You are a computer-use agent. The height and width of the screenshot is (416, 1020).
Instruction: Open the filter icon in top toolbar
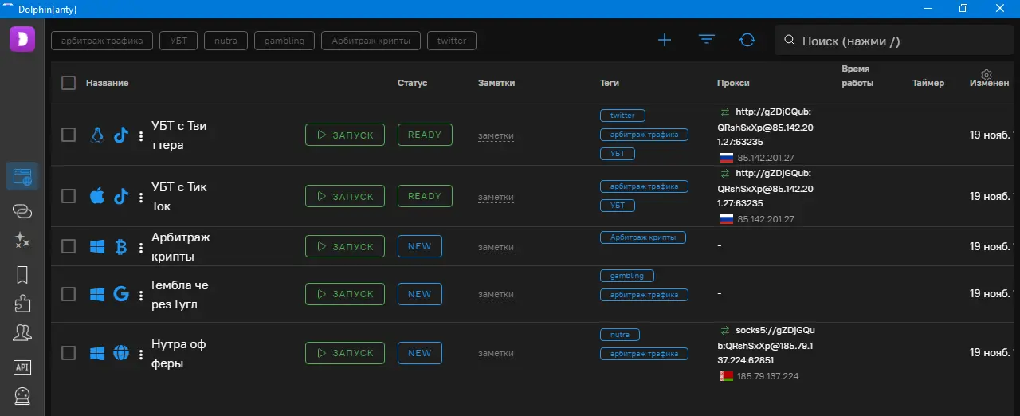(706, 41)
